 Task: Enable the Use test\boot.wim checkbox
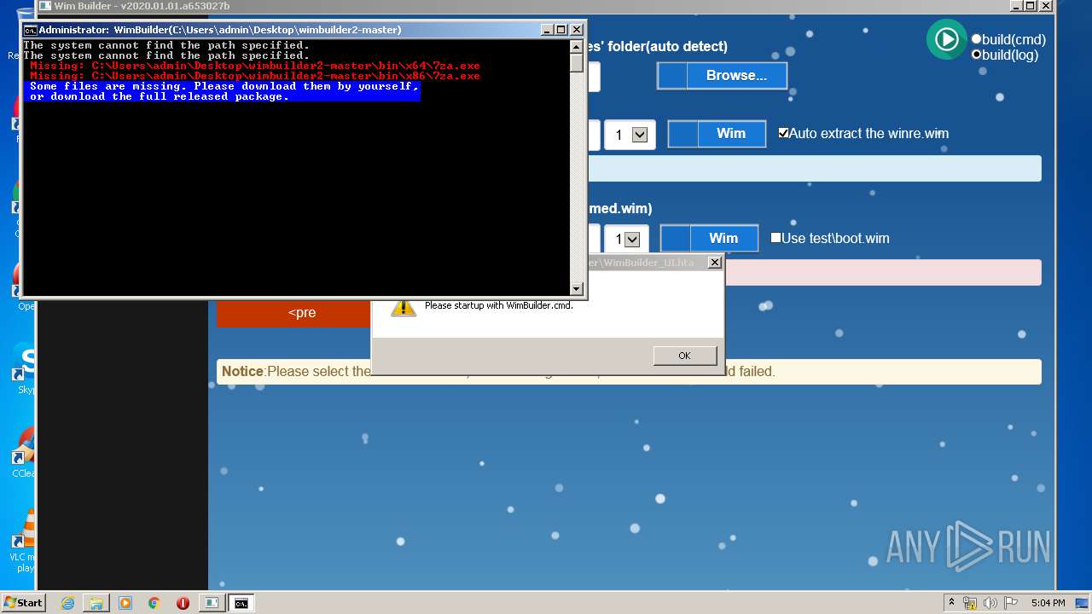click(775, 238)
